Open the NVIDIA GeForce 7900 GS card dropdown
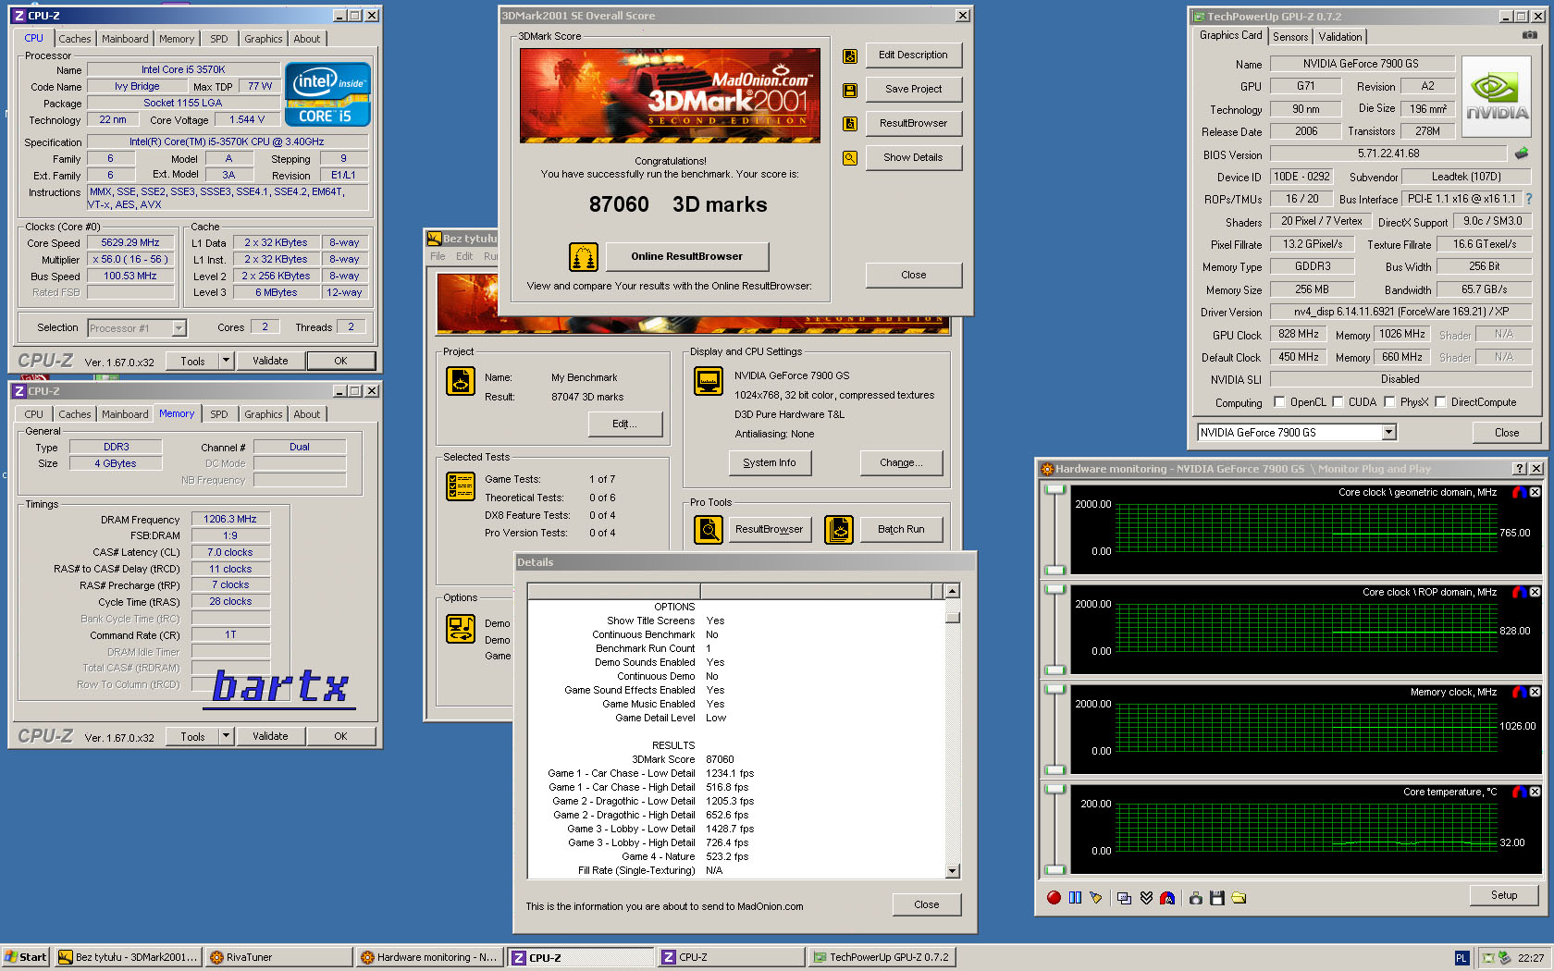This screenshot has width=1554, height=971. 1388,433
